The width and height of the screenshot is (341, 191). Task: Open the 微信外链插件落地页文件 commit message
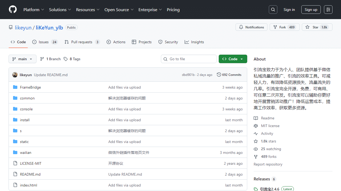point(129,153)
